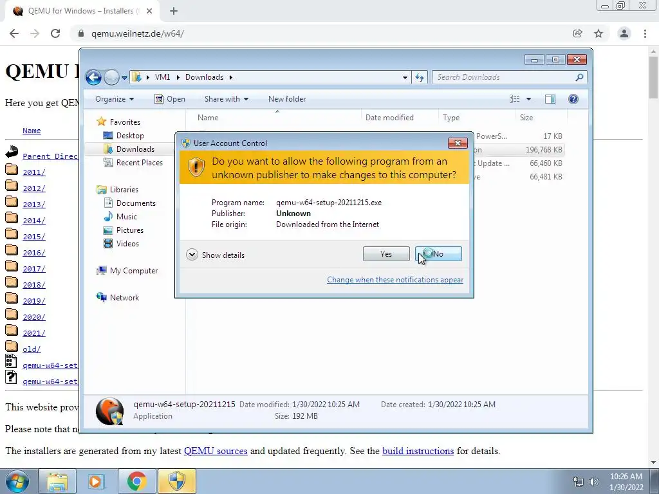659x494 pixels.
Task: Click the UAC shield taskbar icon
Action: pyautogui.click(x=177, y=481)
